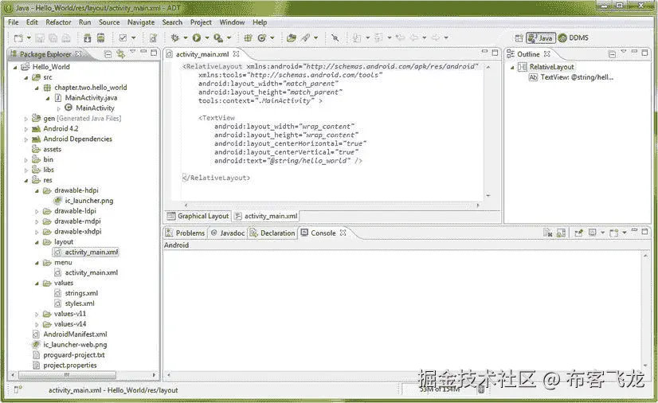Toggle Scroll Lock in the Console

(561, 233)
